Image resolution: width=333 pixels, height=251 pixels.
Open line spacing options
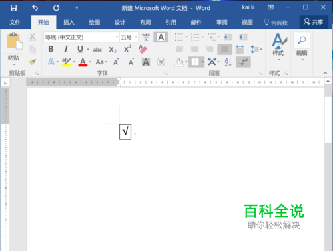click(x=256, y=49)
